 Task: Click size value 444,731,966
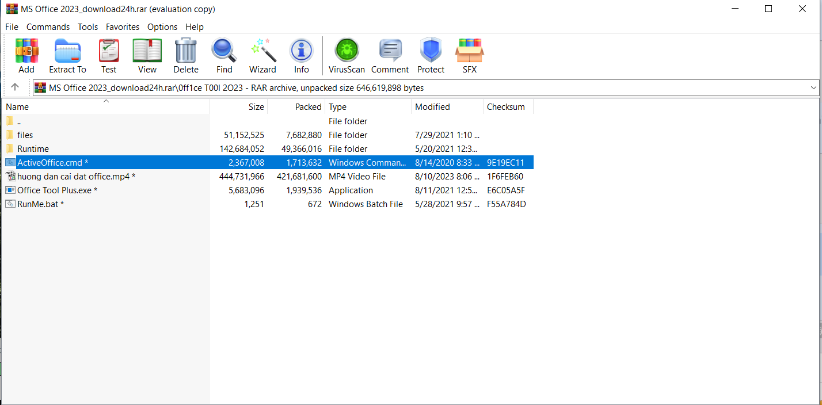(242, 176)
